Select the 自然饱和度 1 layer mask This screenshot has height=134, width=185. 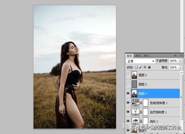[145, 112]
